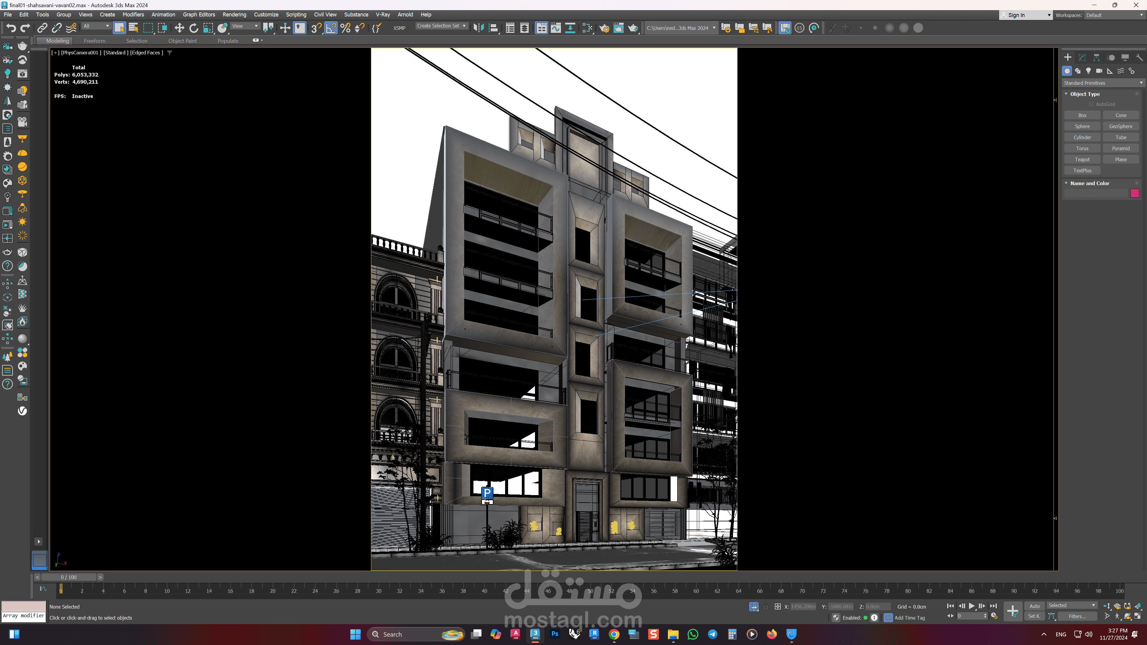Toggle the 3D Snaps button
This screenshot has width=1147, height=645.
pos(316,28)
